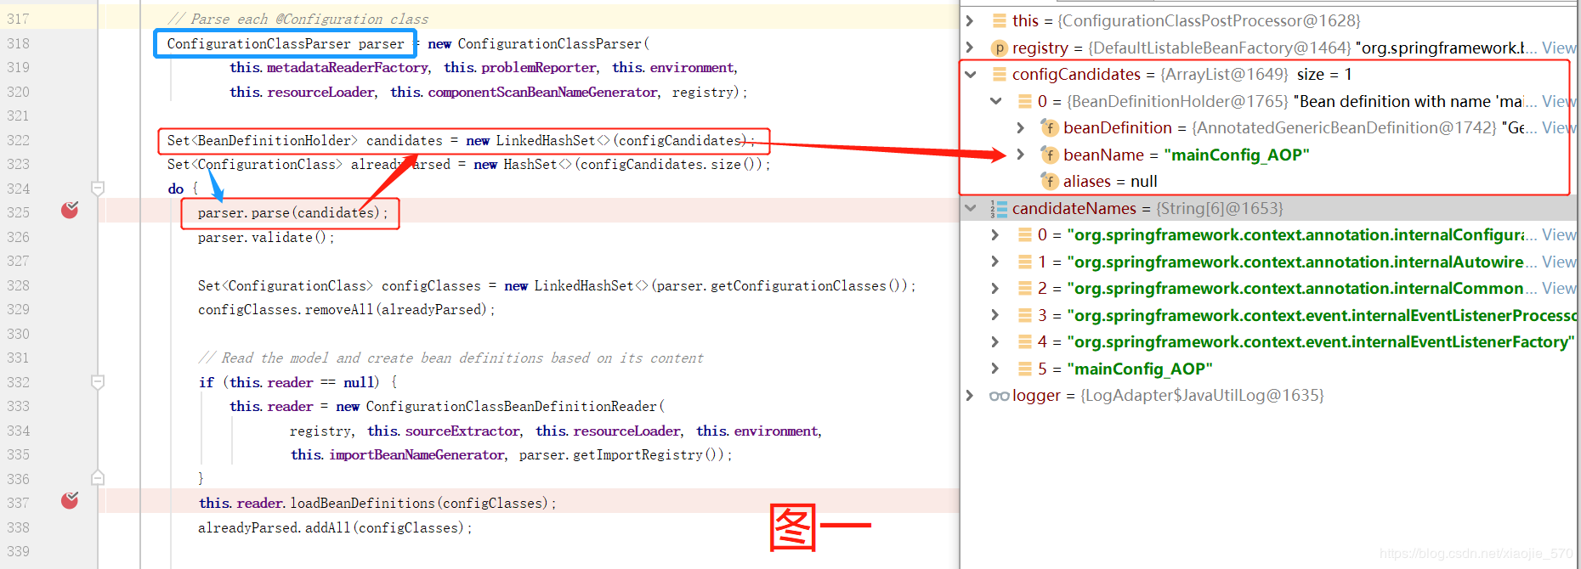Image resolution: width=1581 pixels, height=569 pixels.
Task: Click the list icon beside configCandidates
Action: click(999, 74)
